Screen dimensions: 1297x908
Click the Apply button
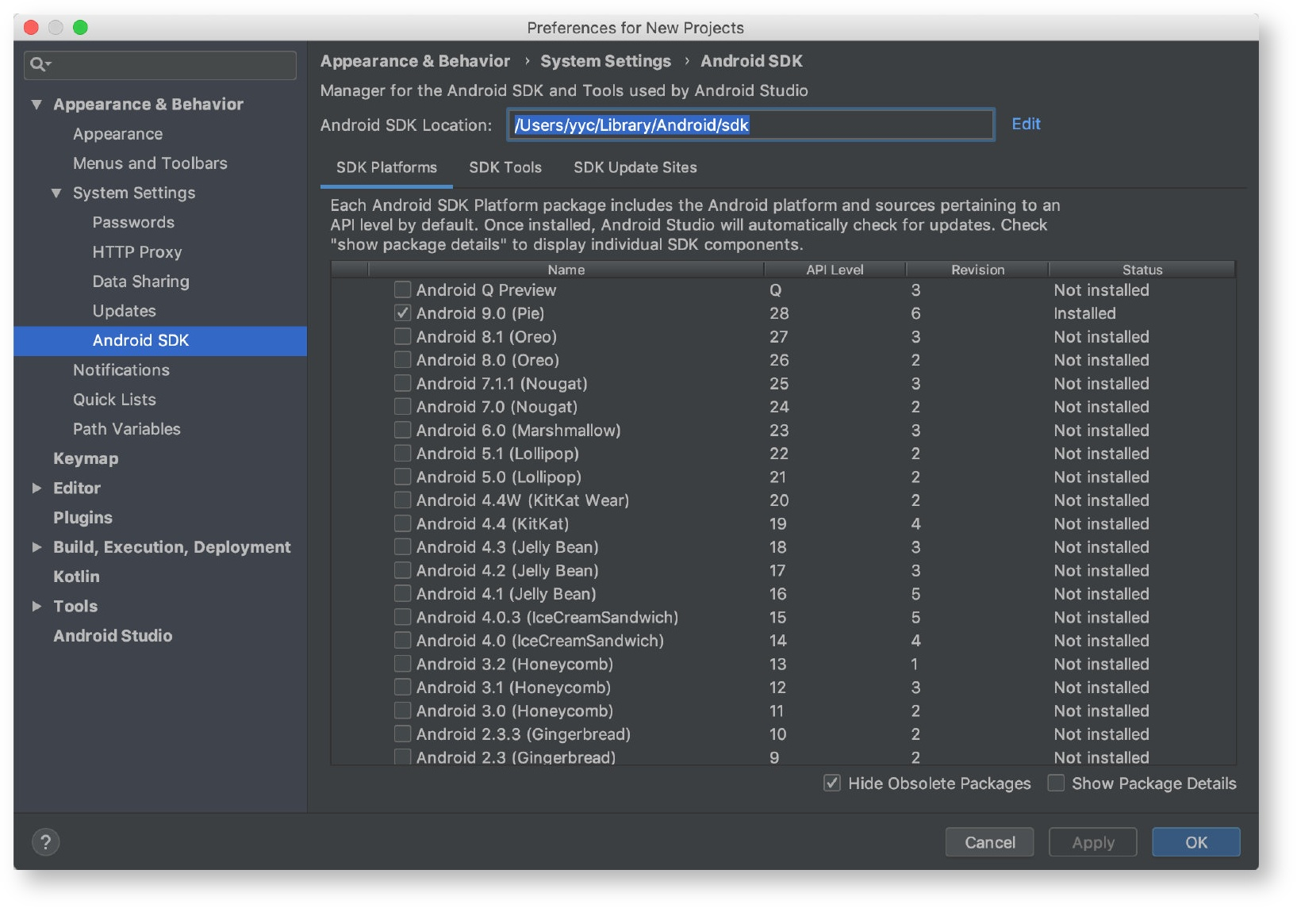(x=1093, y=842)
